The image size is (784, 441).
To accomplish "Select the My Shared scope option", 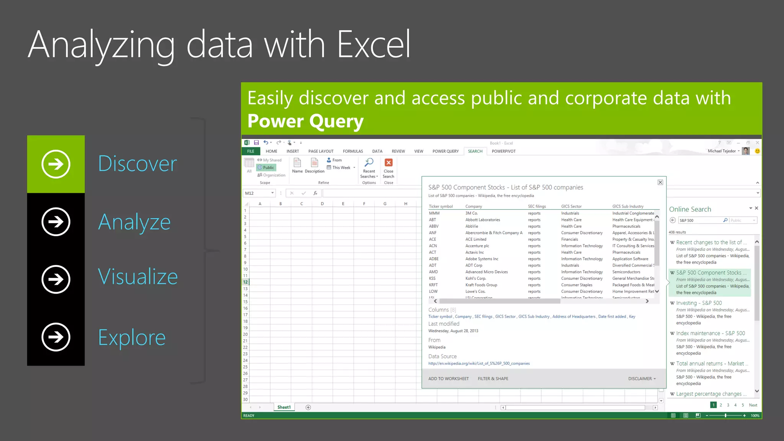I will [x=269, y=160].
